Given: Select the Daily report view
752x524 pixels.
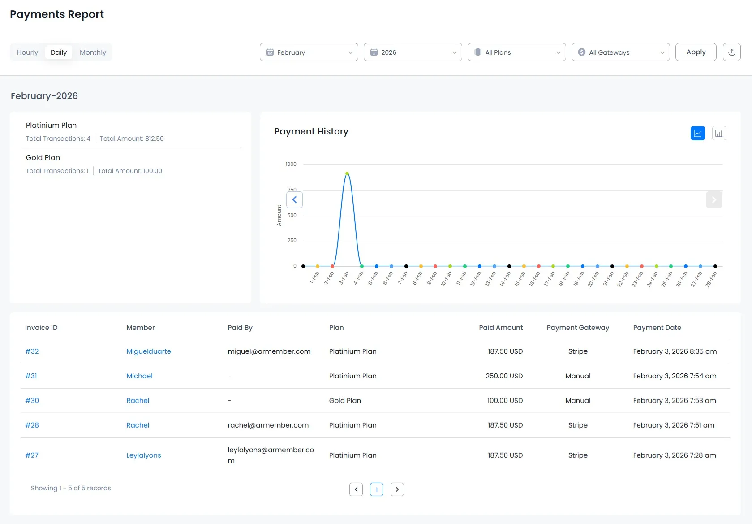Looking at the screenshot, I should [59, 52].
